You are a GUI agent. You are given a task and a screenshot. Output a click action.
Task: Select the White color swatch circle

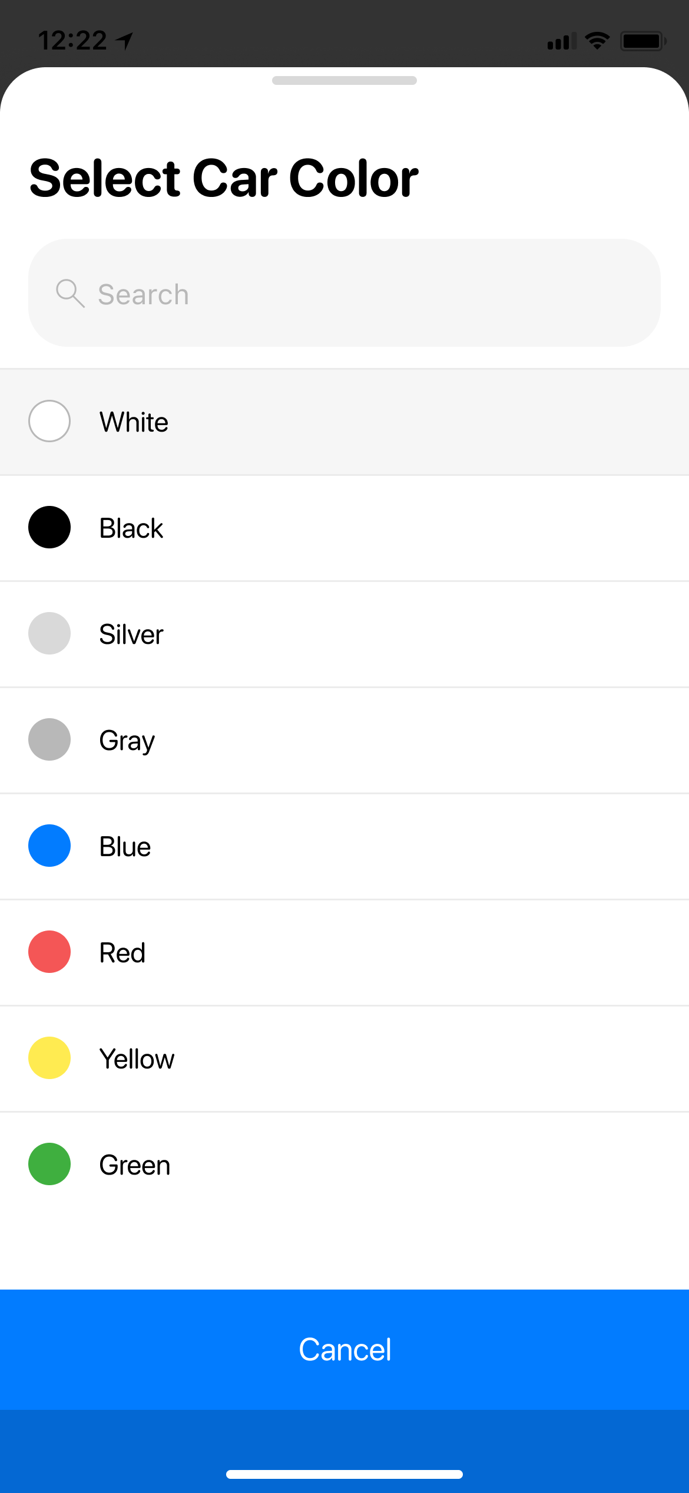(x=49, y=421)
